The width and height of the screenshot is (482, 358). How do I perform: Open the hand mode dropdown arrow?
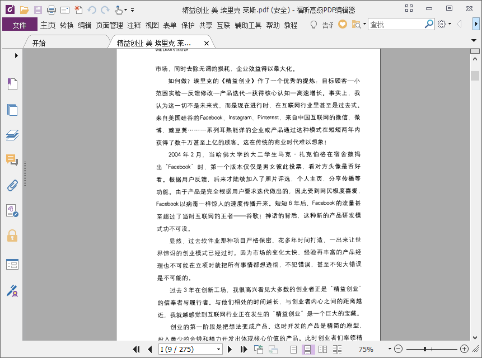[x=126, y=10]
